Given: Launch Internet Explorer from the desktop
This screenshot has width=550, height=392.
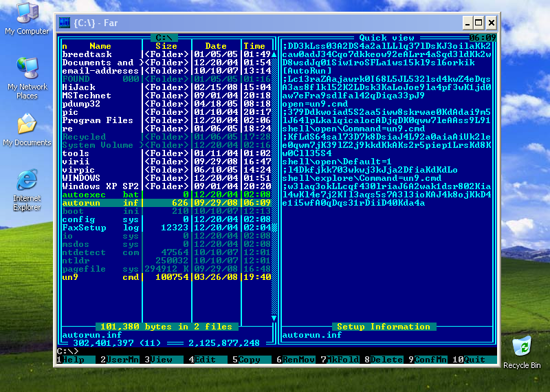Looking at the screenshot, I should (27, 190).
